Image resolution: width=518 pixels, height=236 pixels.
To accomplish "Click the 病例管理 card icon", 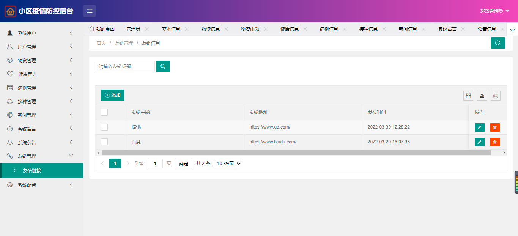I will click(x=10, y=88).
